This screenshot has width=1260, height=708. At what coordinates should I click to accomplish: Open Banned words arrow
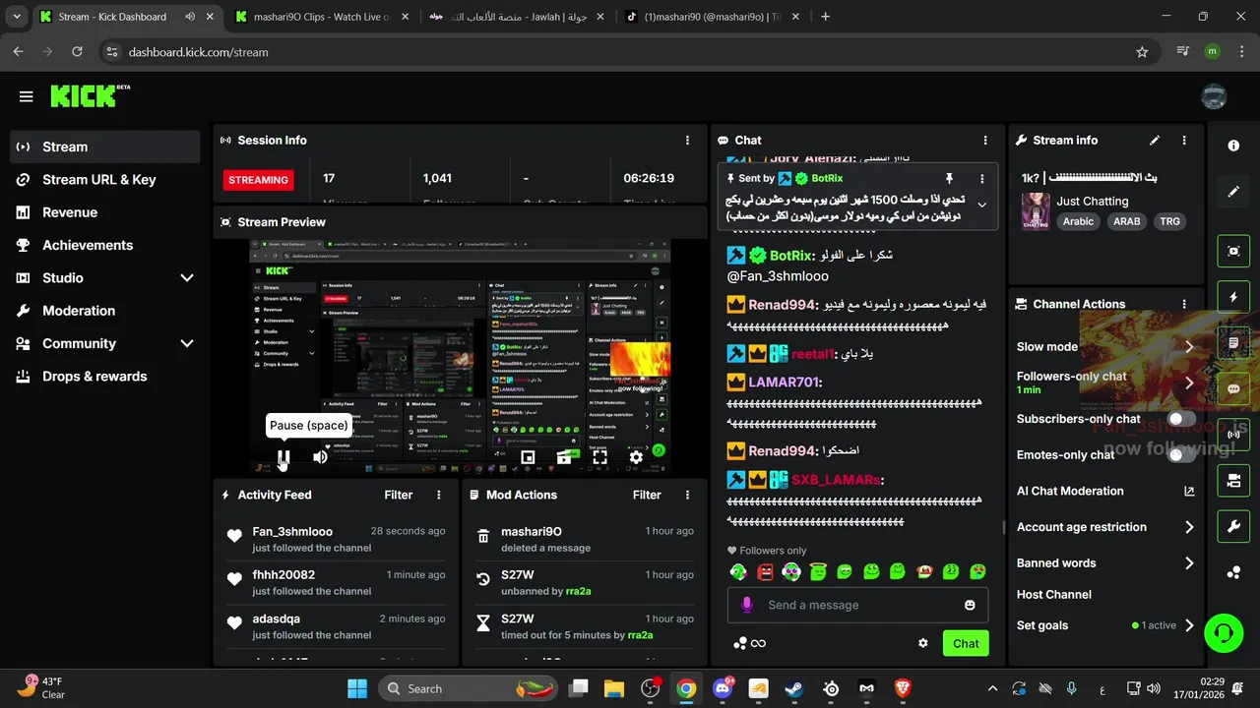1189,563
